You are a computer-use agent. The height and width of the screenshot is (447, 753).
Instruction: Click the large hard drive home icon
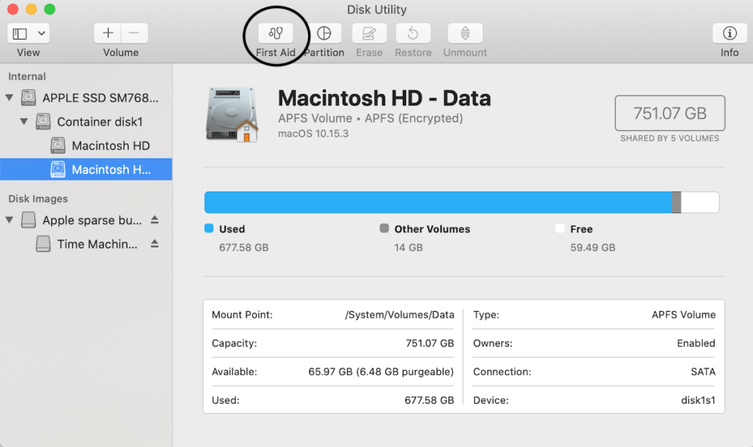232,115
